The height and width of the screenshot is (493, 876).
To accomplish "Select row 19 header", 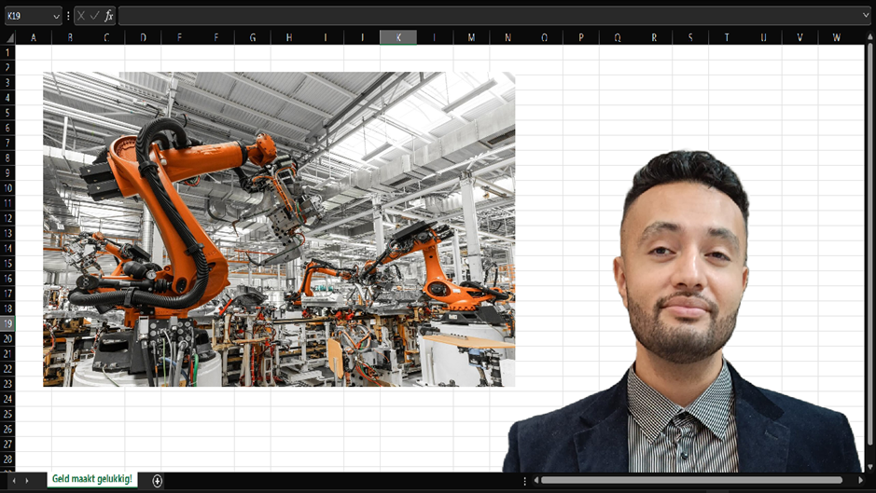I will point(7,323).
